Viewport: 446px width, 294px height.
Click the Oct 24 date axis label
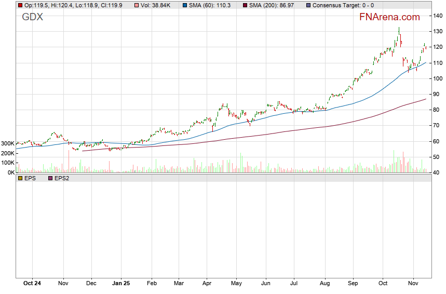point(32,284)
